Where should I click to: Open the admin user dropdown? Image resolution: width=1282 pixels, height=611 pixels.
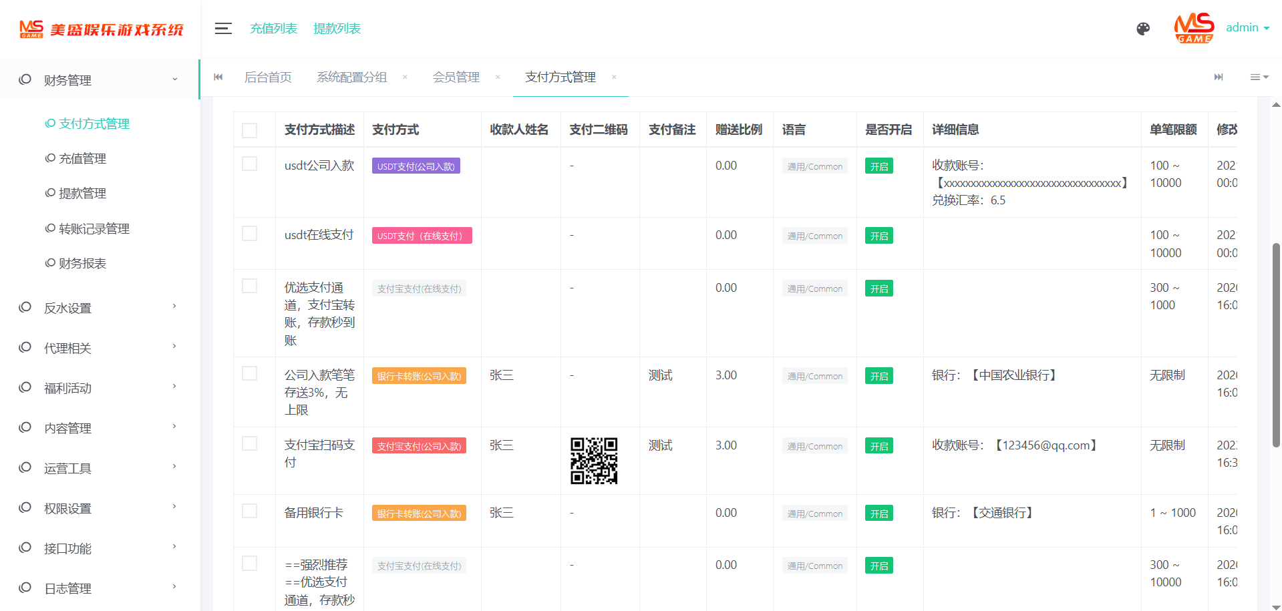[x=1247, y=28]
